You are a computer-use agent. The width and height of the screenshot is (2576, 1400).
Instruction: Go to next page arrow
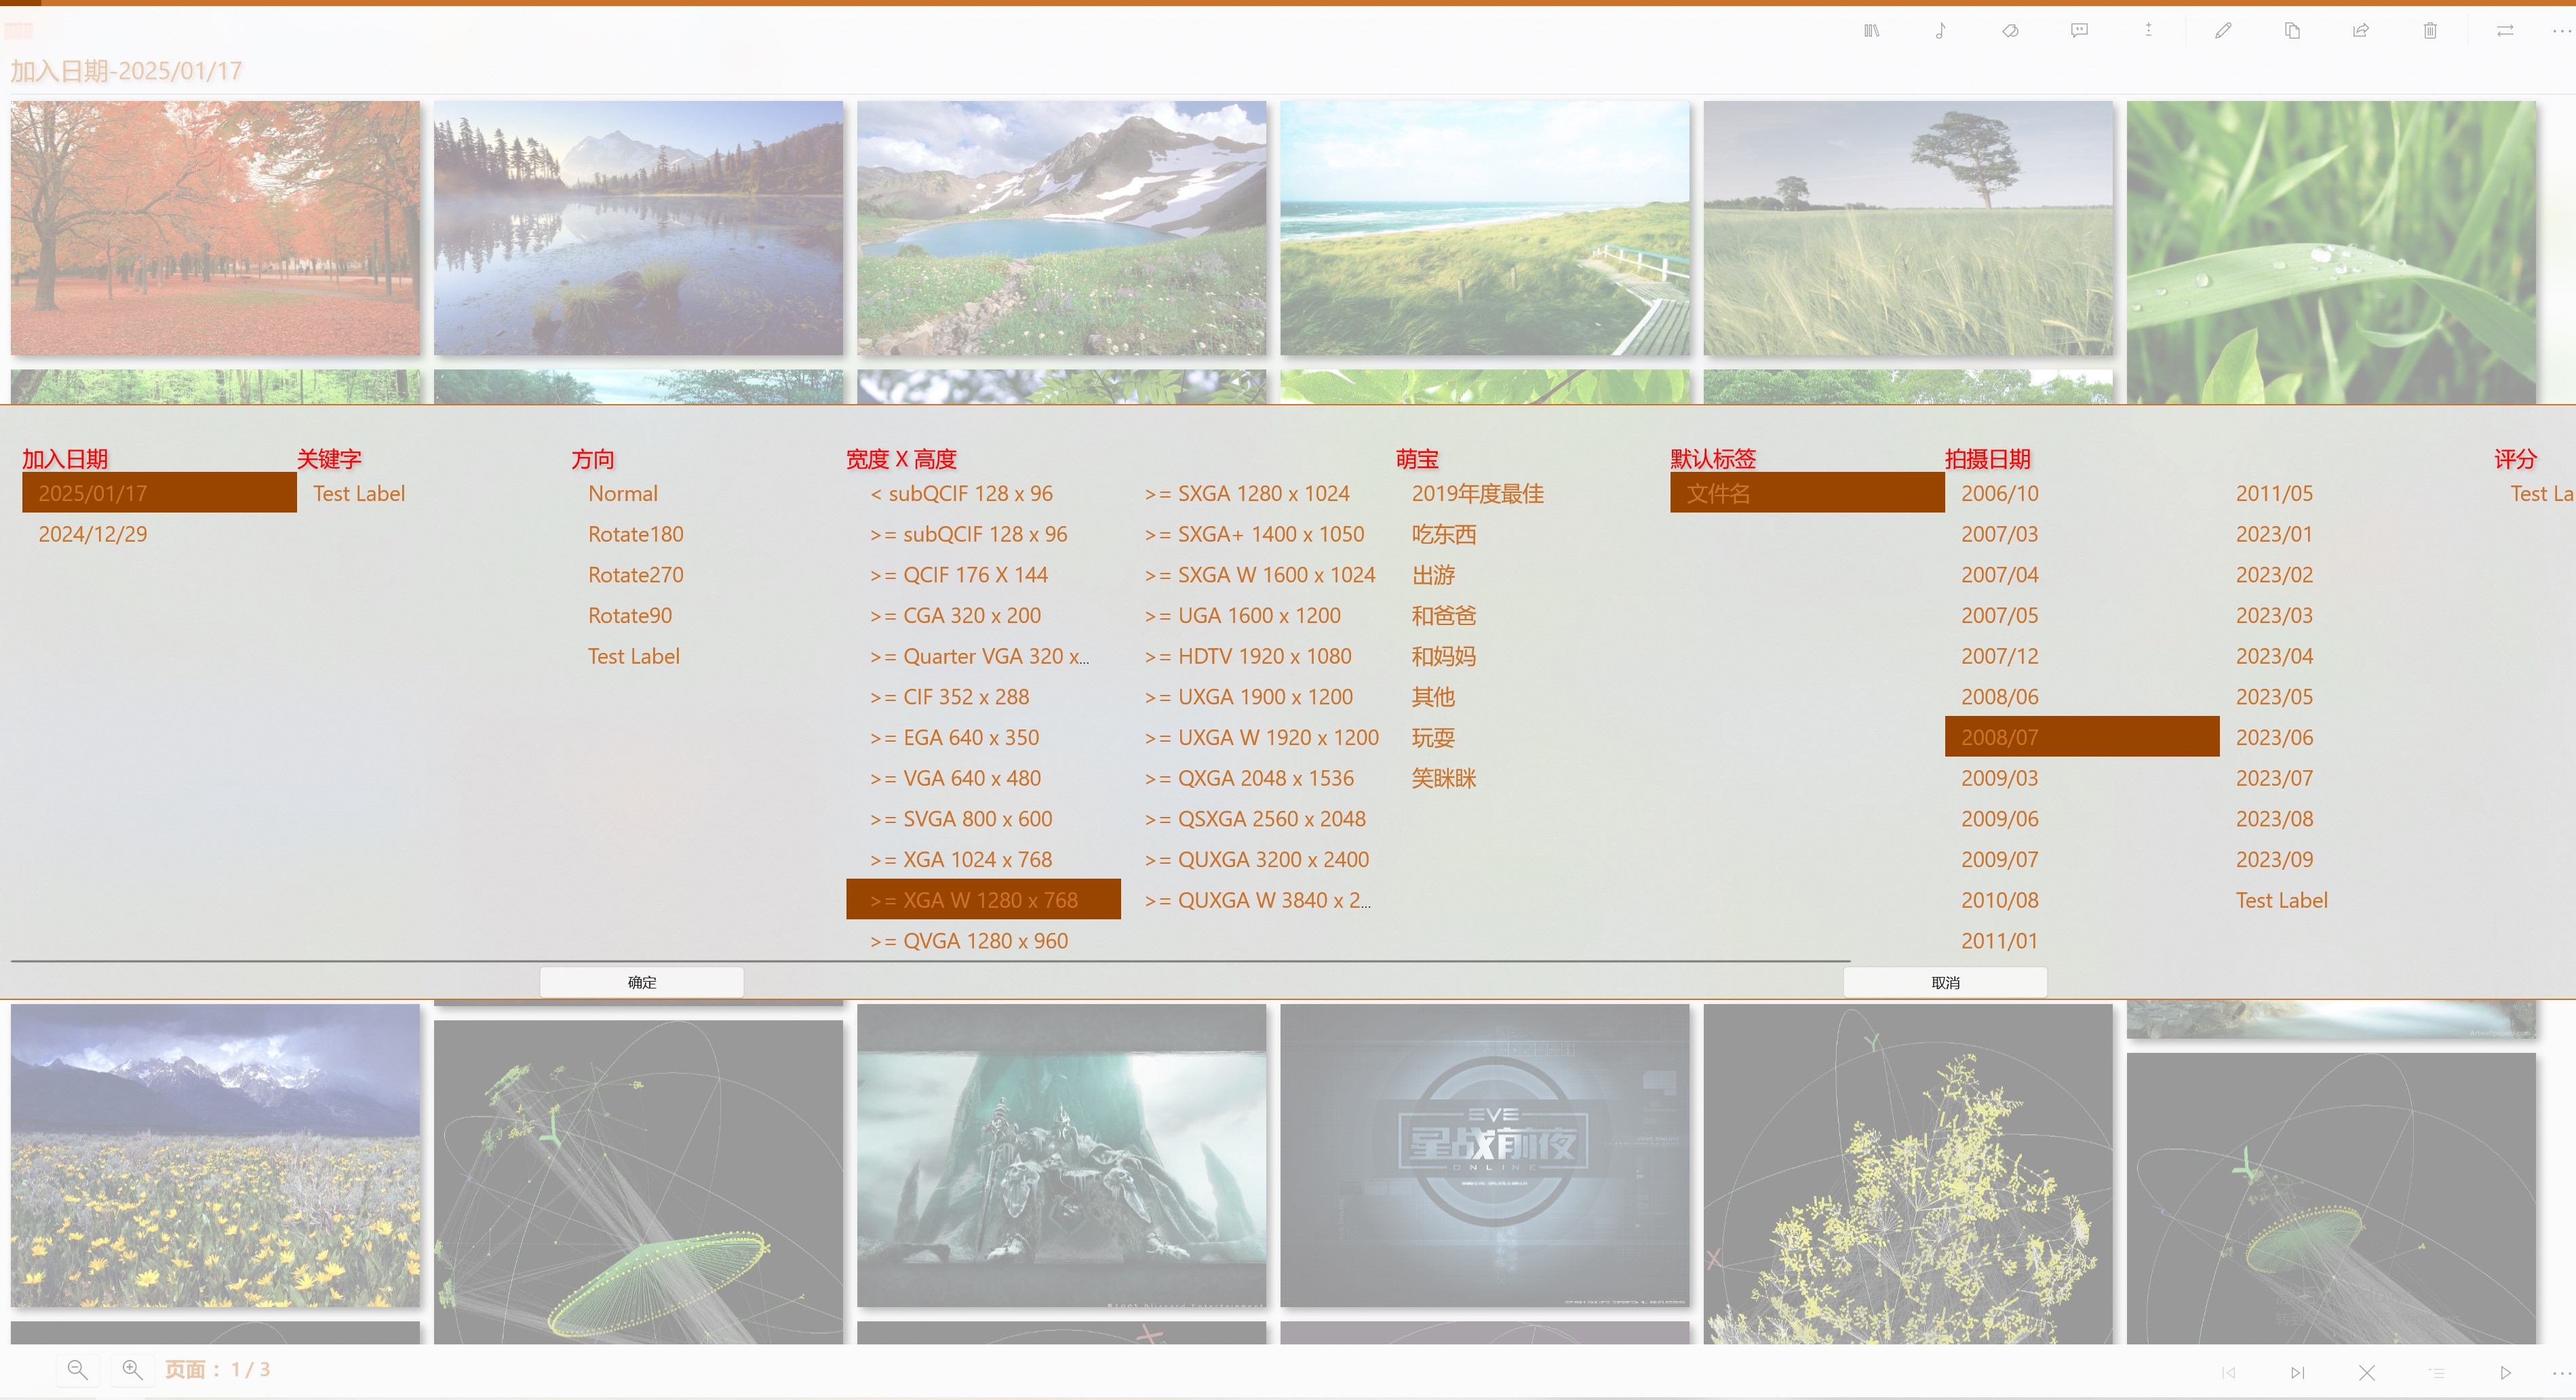2297,1373
